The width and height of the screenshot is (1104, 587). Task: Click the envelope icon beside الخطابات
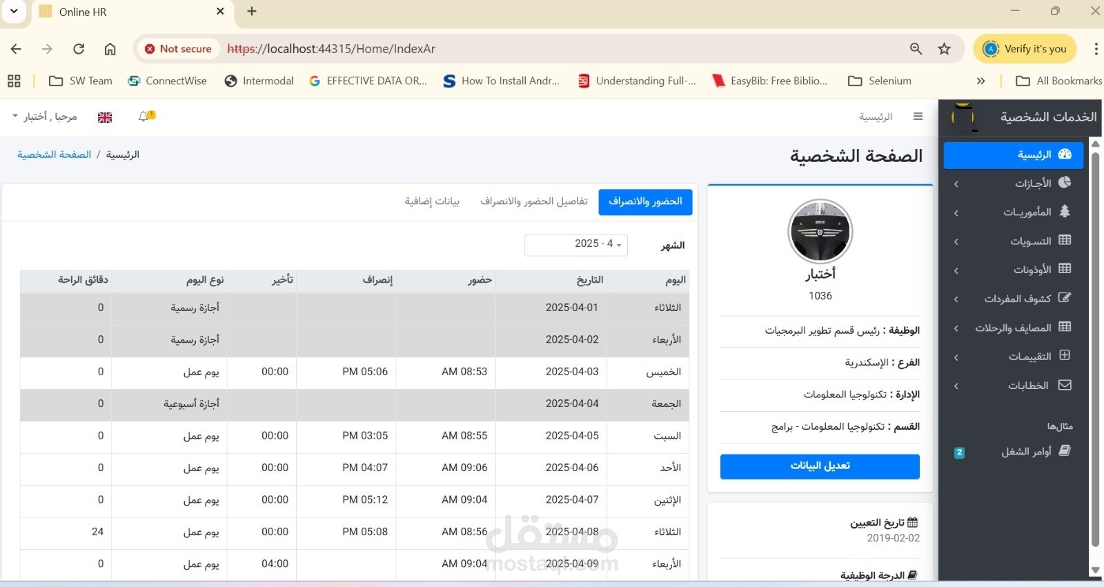click(x=1065, y=385)
